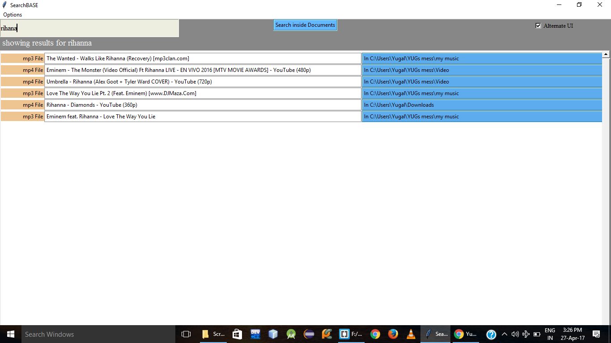611x343 pixels.
Task: Select The Wanted - Walks Like Rihanna result
Action: pos(203,59)
